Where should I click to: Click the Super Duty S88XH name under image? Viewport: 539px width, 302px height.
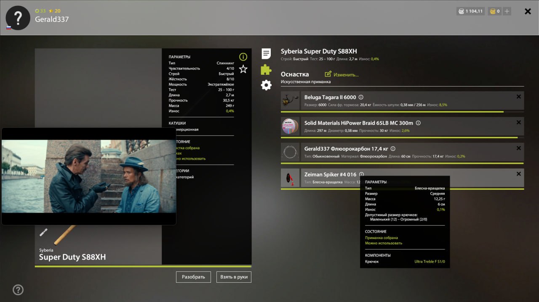click(x=72, y=257)
